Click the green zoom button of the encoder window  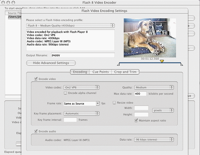(x=13, y=2)
